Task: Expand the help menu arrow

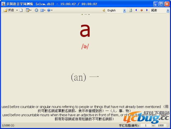Action: pos(52,10)
